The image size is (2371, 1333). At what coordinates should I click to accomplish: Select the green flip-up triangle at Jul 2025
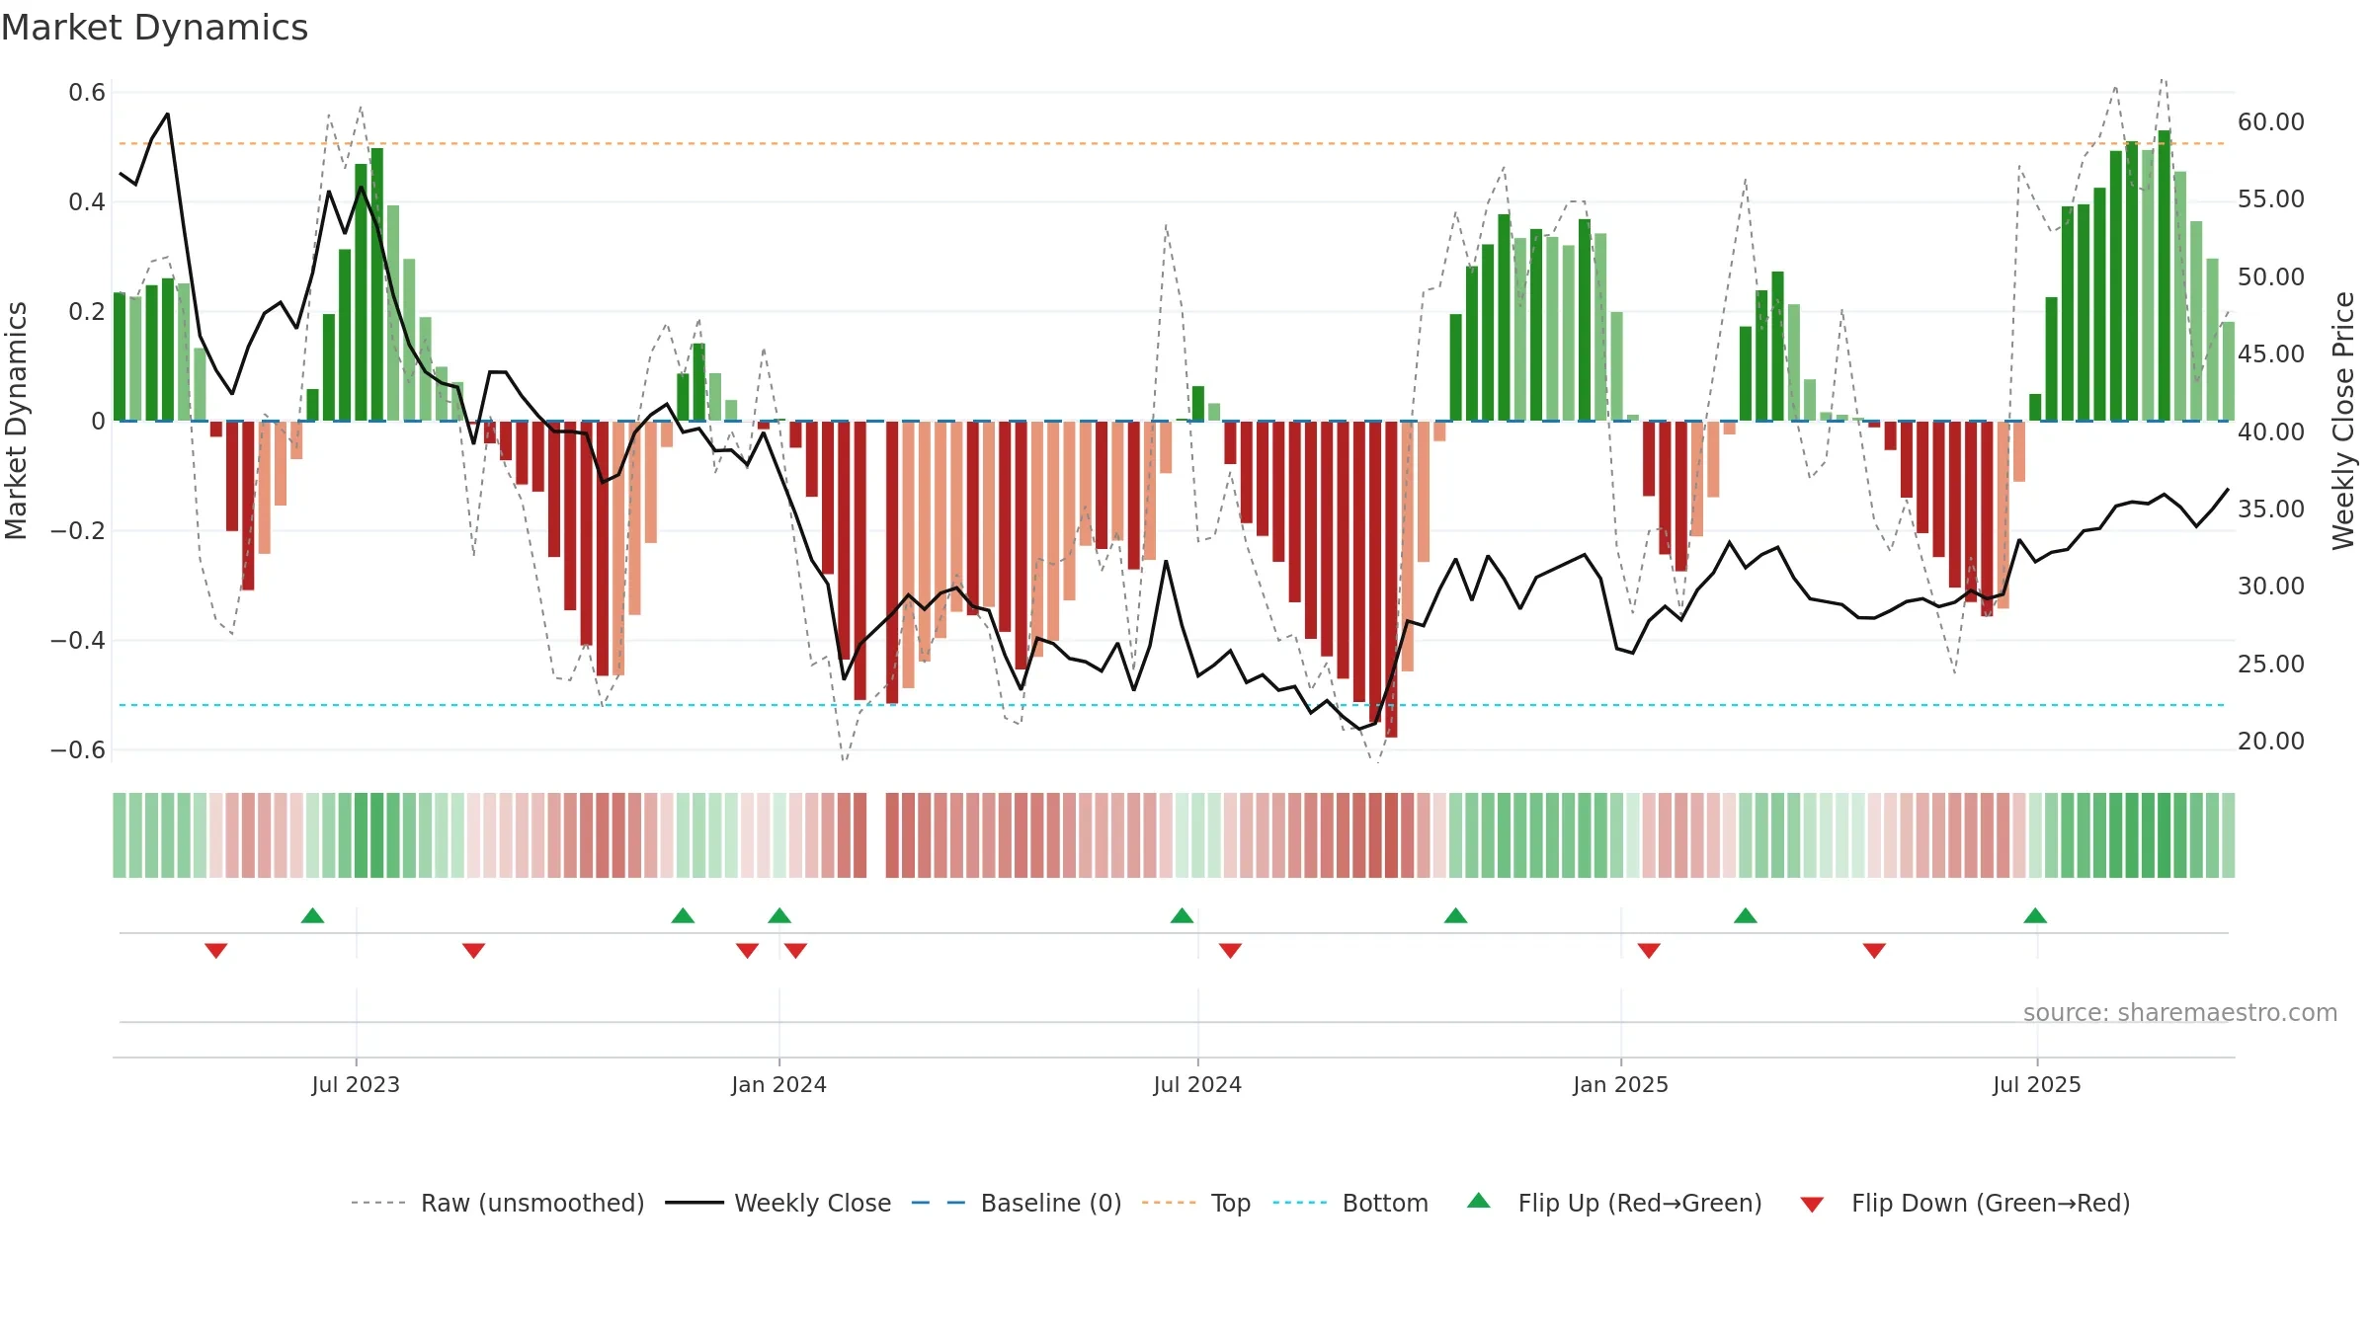2035,915
